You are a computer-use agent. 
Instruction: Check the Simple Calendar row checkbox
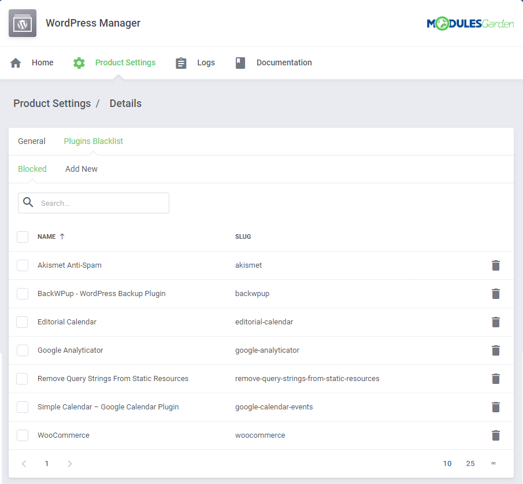tap(23, 407)
